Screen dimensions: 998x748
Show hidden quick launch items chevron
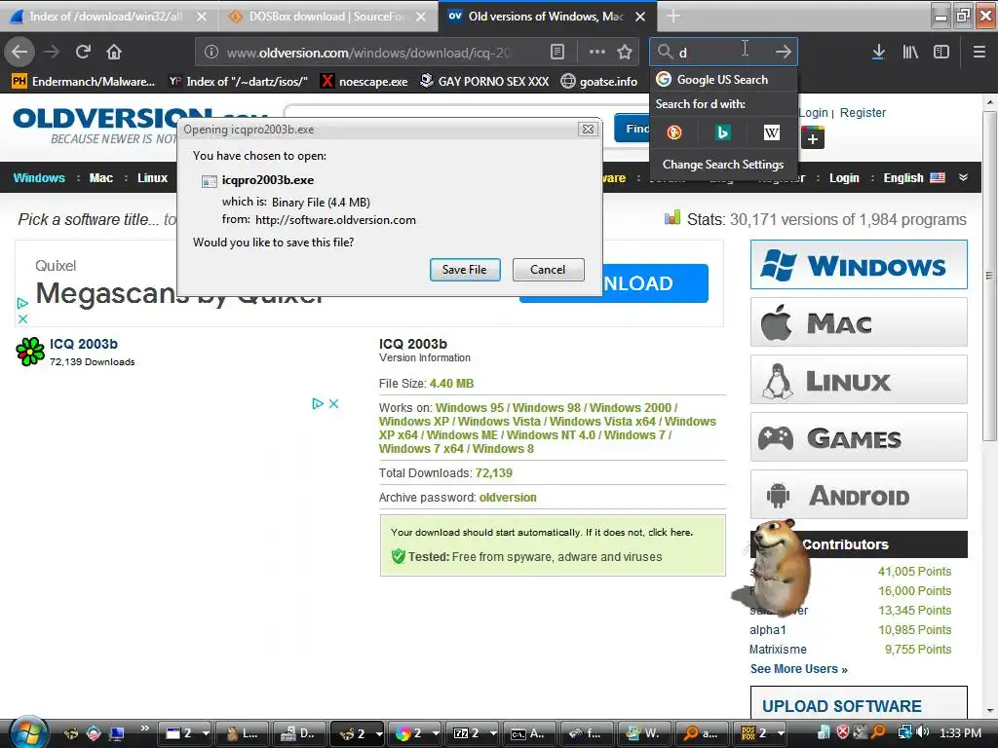pos(144,729)
